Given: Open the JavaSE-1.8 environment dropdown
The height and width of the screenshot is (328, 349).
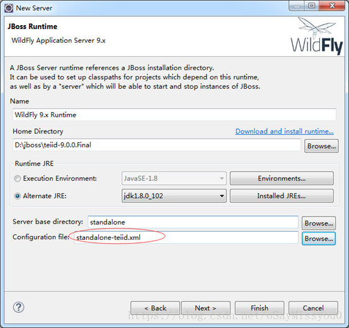Looking at the screenshot, I should [174, 178].
